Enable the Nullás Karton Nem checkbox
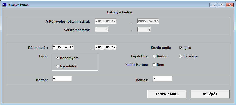Screen dimensions: 236x105 [154, 65]
